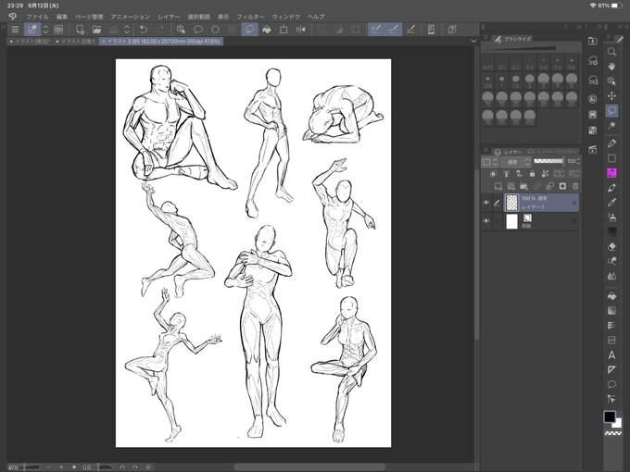This screenshot has height=472, width=630.
Task: Toggle the highlighted snap to special ruler icon
Action: click(x=394, y=30)
